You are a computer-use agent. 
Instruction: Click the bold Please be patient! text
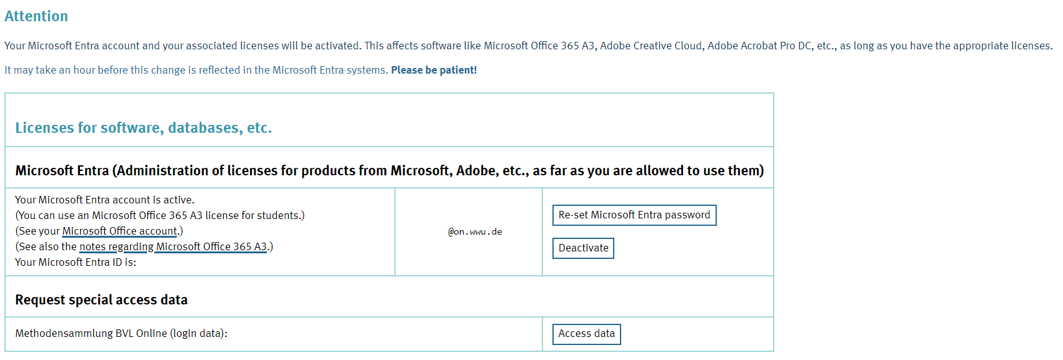(434, 71)
